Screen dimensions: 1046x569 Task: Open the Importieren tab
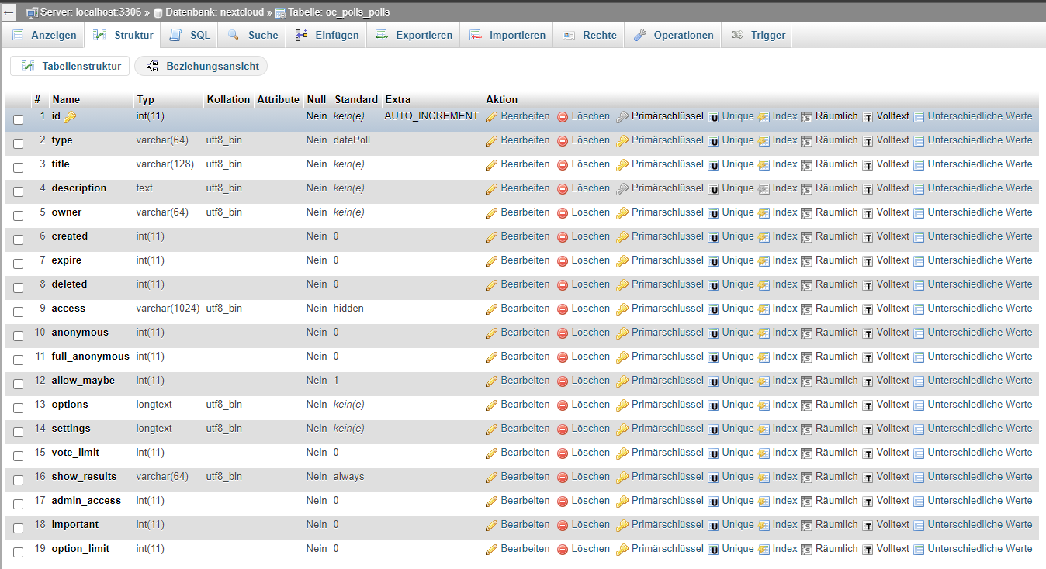507,35
